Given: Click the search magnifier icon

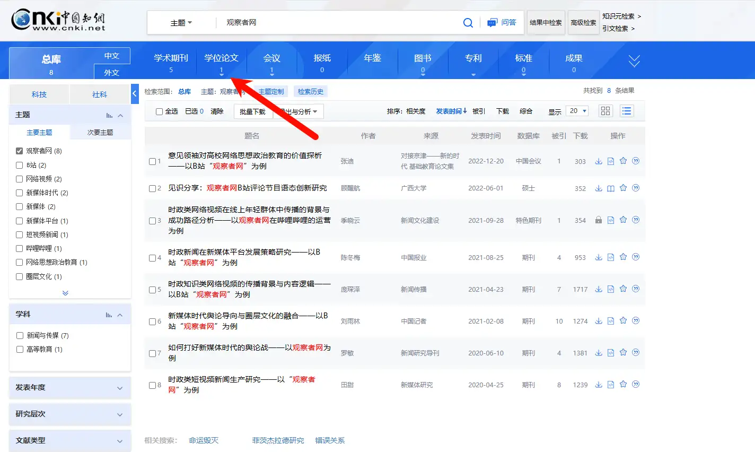Looking at the screenshot, I should 468,23.
